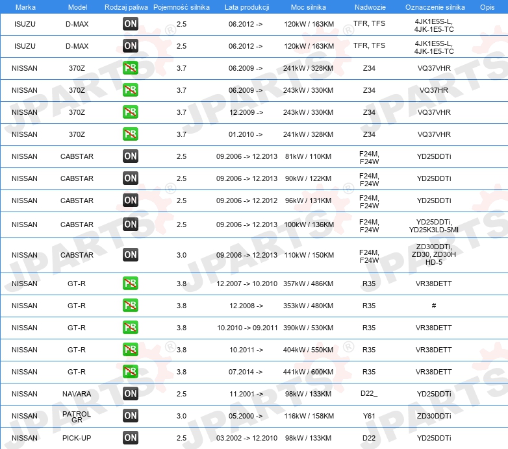Click PB icon for 370Z 12.2009 row
This screenshot has width=508, height=449.
tap(130, 112)
